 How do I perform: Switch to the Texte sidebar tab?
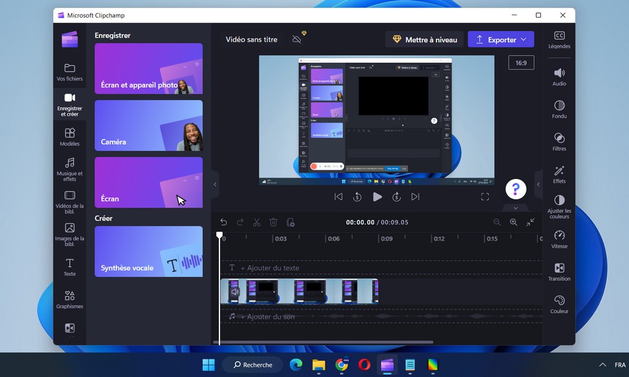[x=69, y=266]
